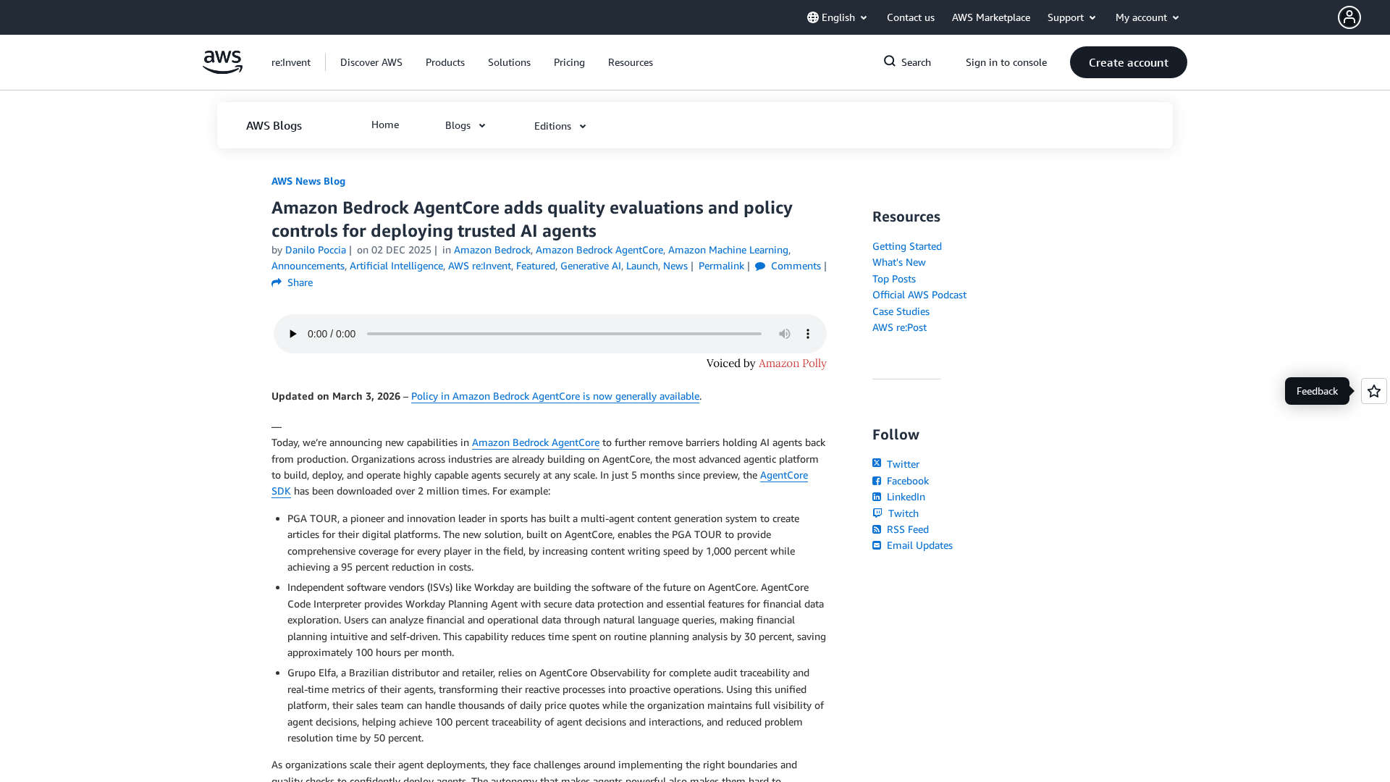Open the Products menu
Viewport: 1390px width, 782px height.
[x=445, y=62]
